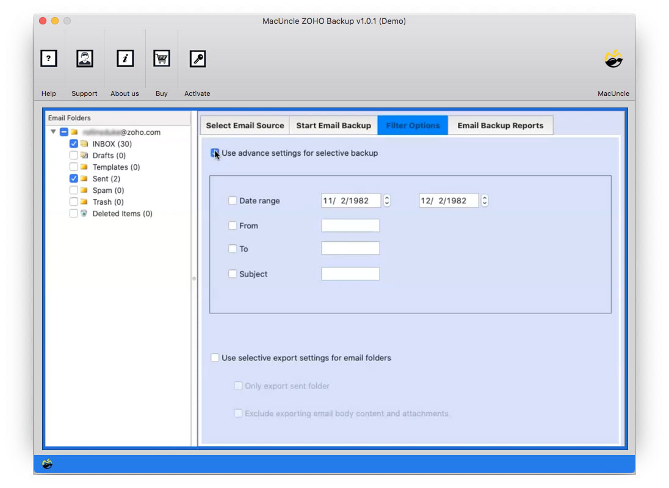Open the Support contact icon
669x488 pixels.
tap(84, 58)
